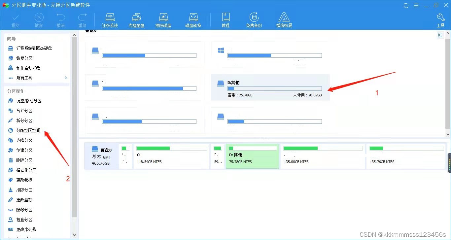Select the 擦除磁盘 wipe disk tool
The width and height of the screenshot is (451, 240).
pos(163,20)
